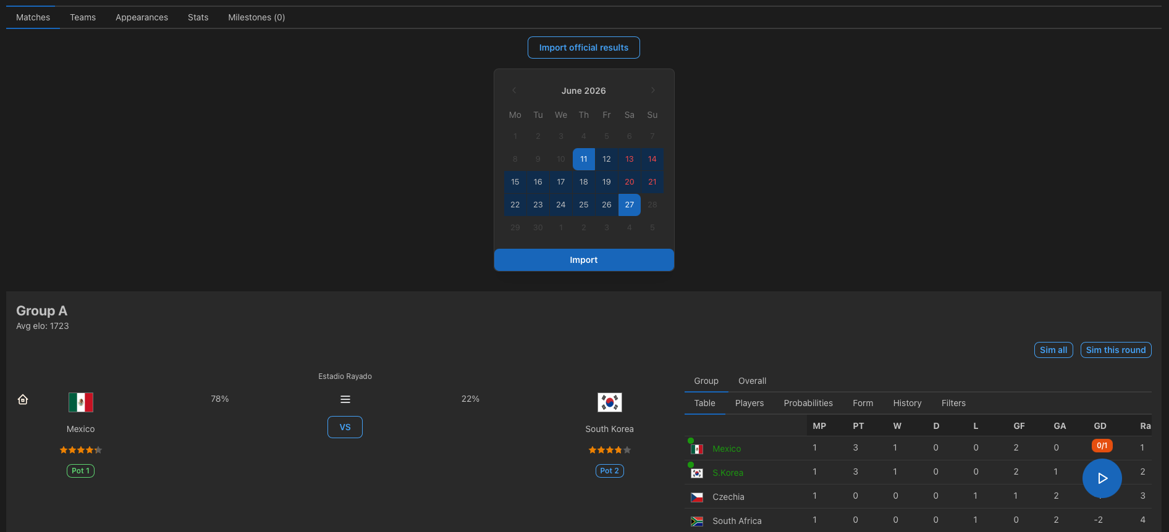This screenshot has width=1169, height=532.
Task: Click Sim this round button
Action: click(1115, 350)
